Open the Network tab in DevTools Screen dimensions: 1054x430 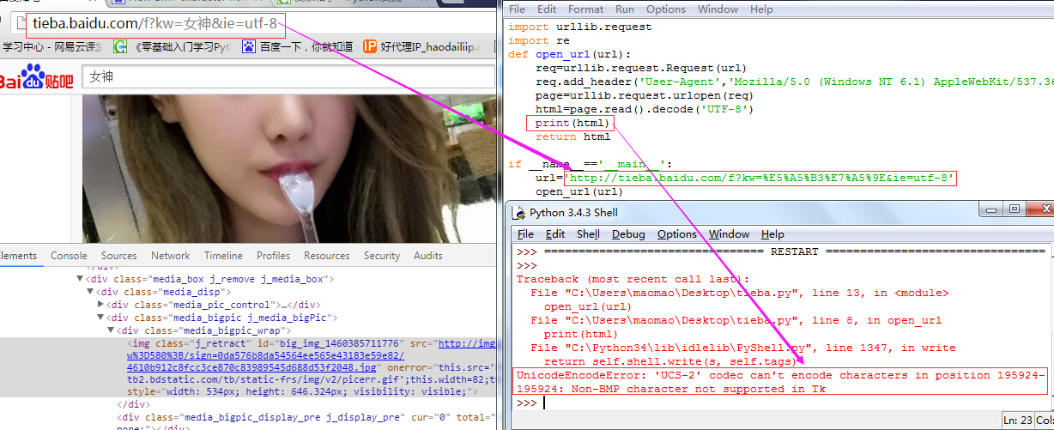pos(170,256)
